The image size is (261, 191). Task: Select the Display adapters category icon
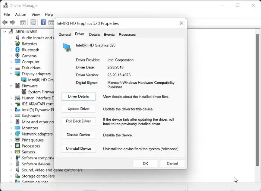click(x=17, y=74)
